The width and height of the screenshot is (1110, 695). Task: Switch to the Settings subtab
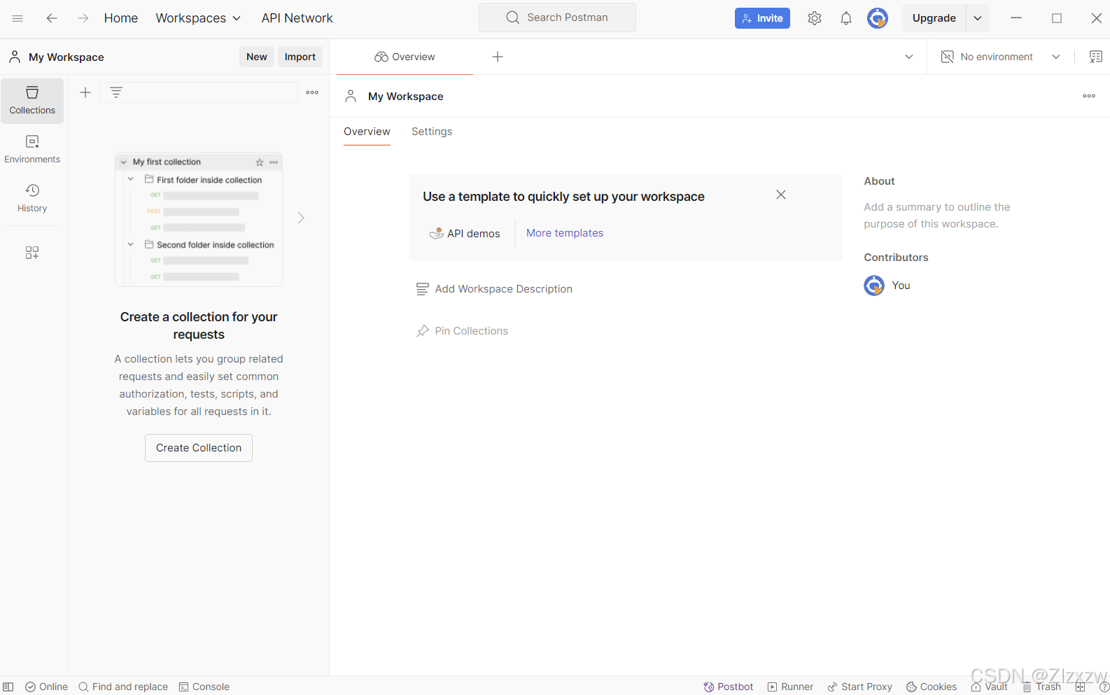[432, 132]
